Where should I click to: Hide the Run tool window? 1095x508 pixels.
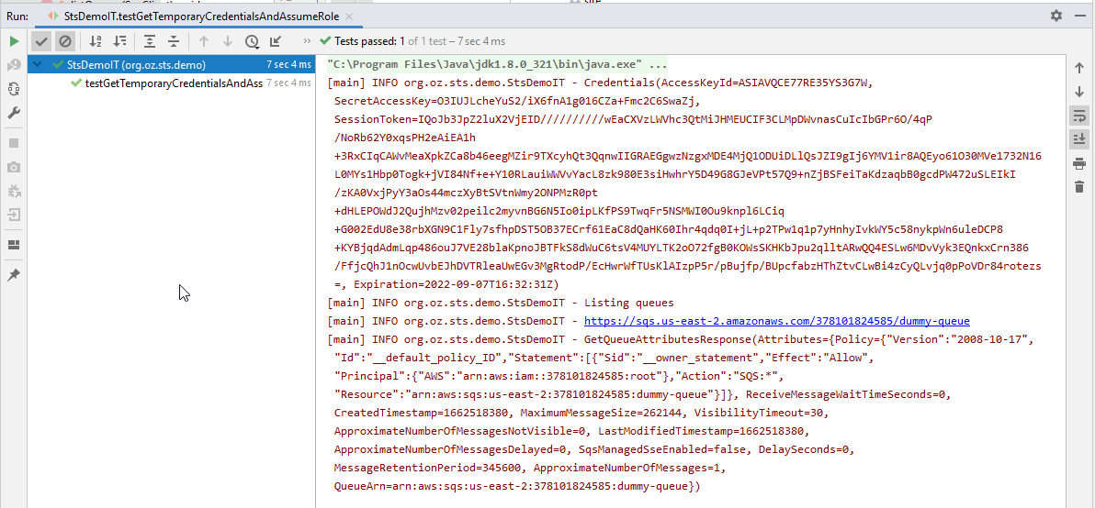point(1080,16)
